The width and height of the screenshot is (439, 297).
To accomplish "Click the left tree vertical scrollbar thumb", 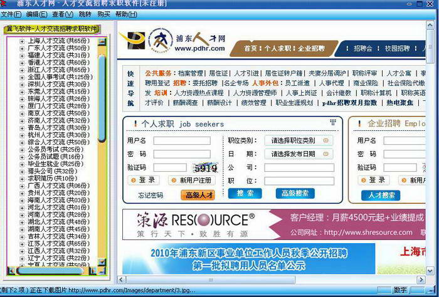I will (x=102, y=98).
